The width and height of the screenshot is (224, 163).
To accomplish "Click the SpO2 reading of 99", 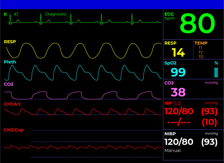I will coord(178,72).
